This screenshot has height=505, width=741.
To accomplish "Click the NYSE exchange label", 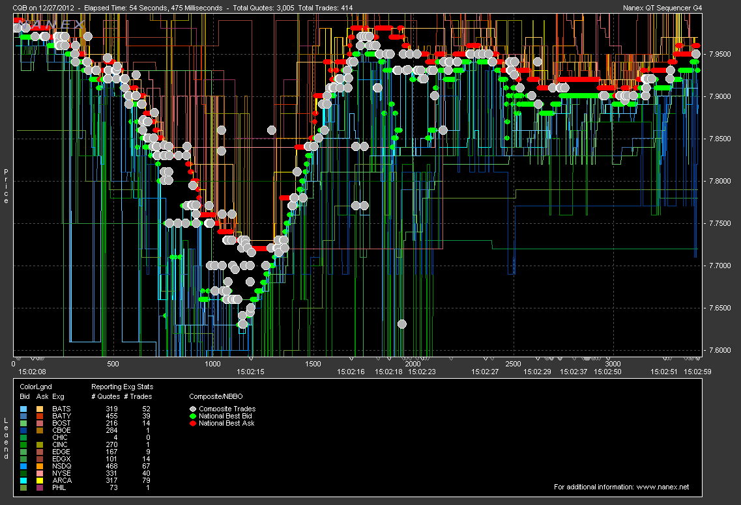I will pos(61,473).
